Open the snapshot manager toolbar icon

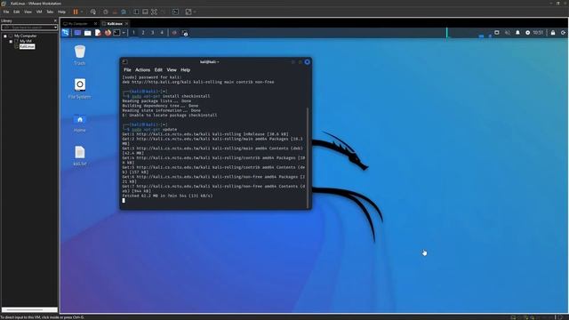point(124,12)
